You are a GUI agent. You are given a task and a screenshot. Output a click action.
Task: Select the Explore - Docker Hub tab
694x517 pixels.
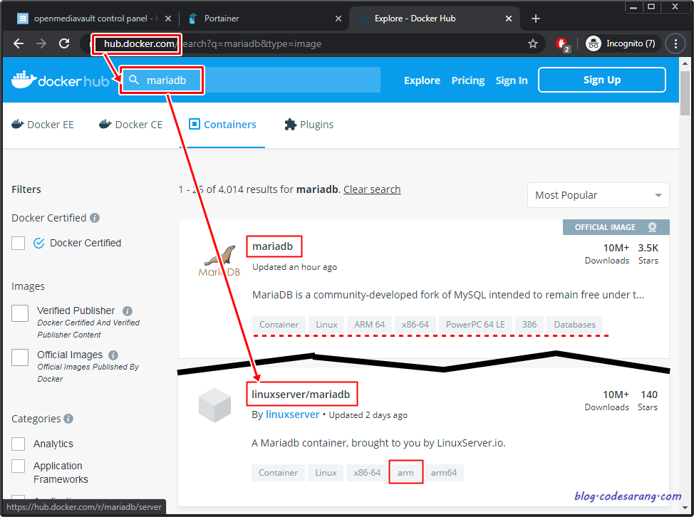point(434,19)
